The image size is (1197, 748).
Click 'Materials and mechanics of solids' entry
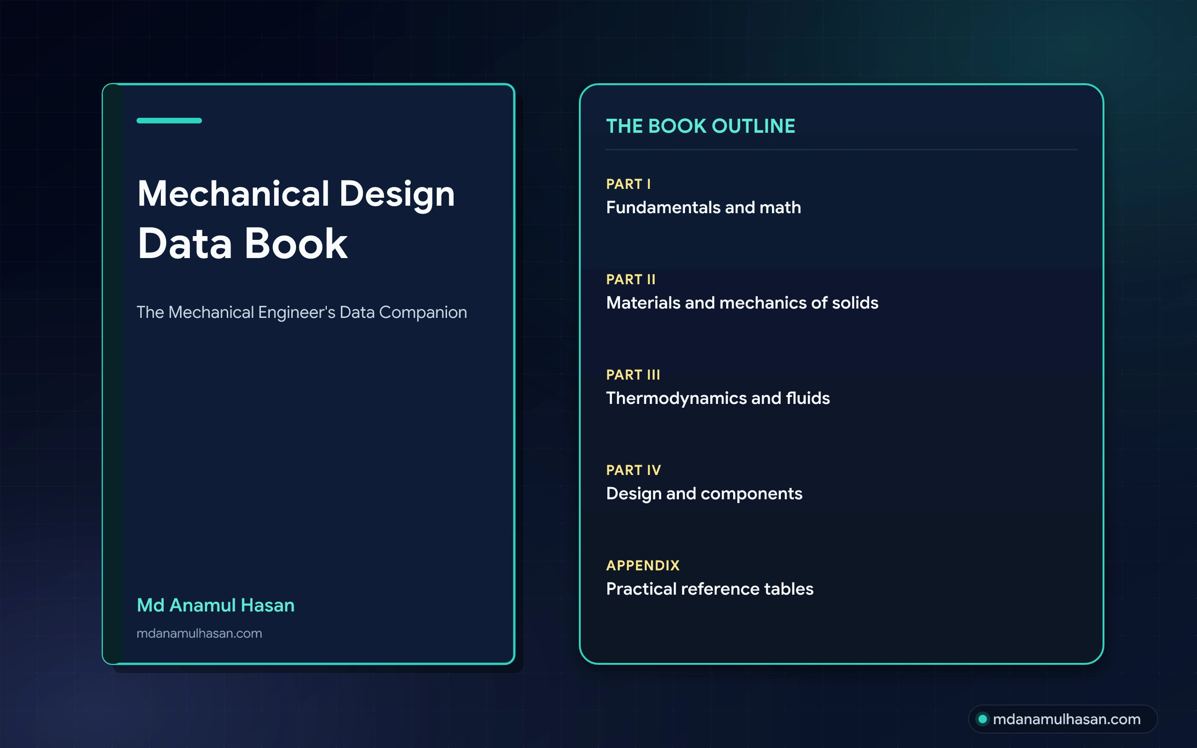coord(742,303)
